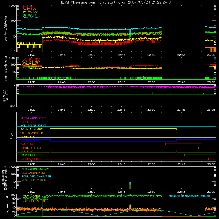Viewport: 219px width, 219px height.
Task: Click the REAR_DEC_CHAN/128 legend label
Action: coord(36,177)
